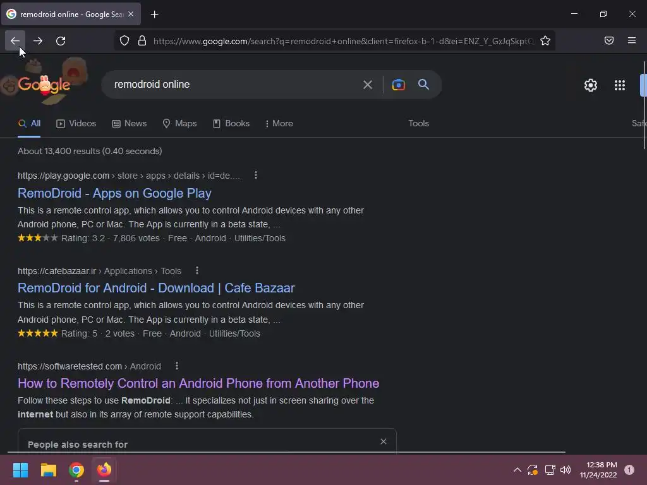Screen dimensions: 647x485
Task: Open How to Remotely Control Android article
Action: click(198, 383)
